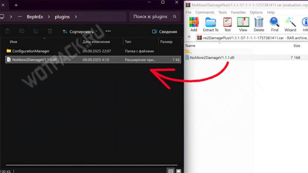Switch Explorer to large icons view
308x173 pixels.
[178, 171]
